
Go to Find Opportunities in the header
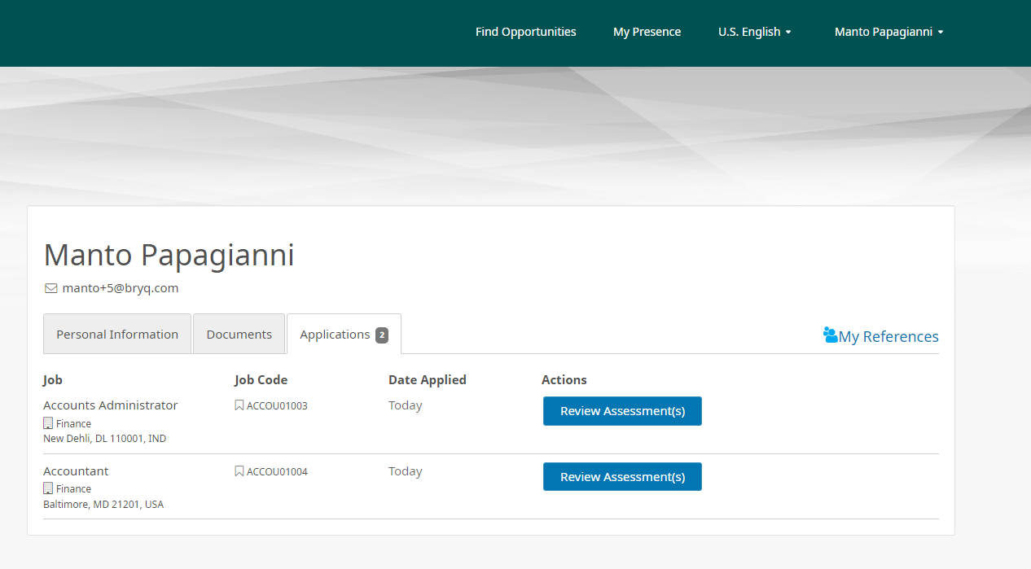pyautogui.click(x=525, y=32)
